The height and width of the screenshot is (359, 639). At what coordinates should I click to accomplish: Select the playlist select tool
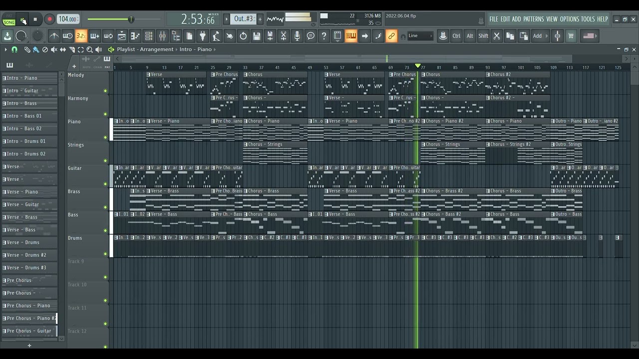pos(81,49)
